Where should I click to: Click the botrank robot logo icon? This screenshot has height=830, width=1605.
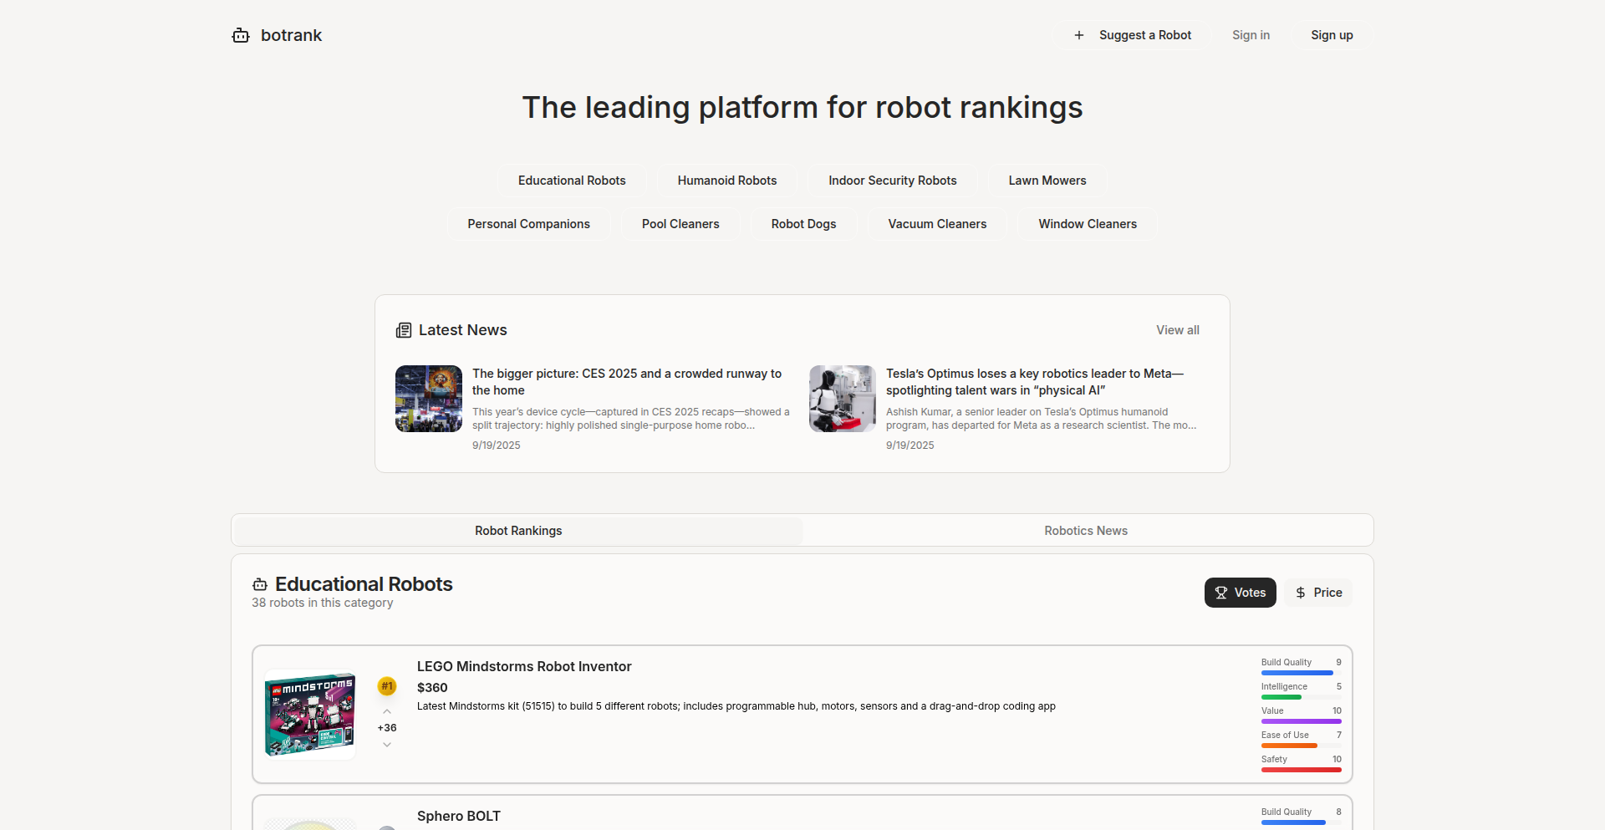[x=241, y=35]
